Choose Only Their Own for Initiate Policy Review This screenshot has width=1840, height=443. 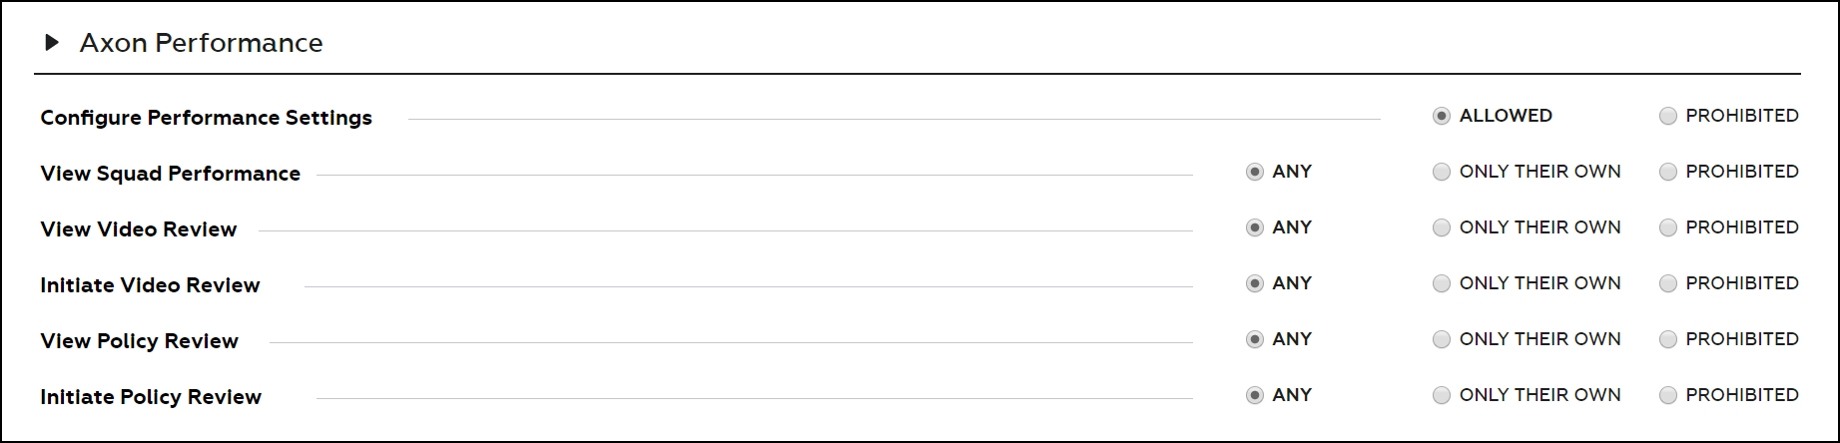coord(1442,395)
